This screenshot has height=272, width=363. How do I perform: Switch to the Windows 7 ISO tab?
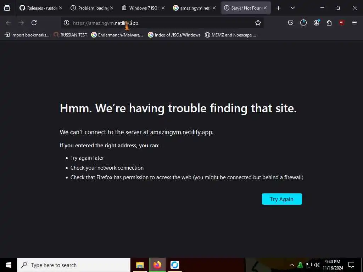click(x=143, y=8)
